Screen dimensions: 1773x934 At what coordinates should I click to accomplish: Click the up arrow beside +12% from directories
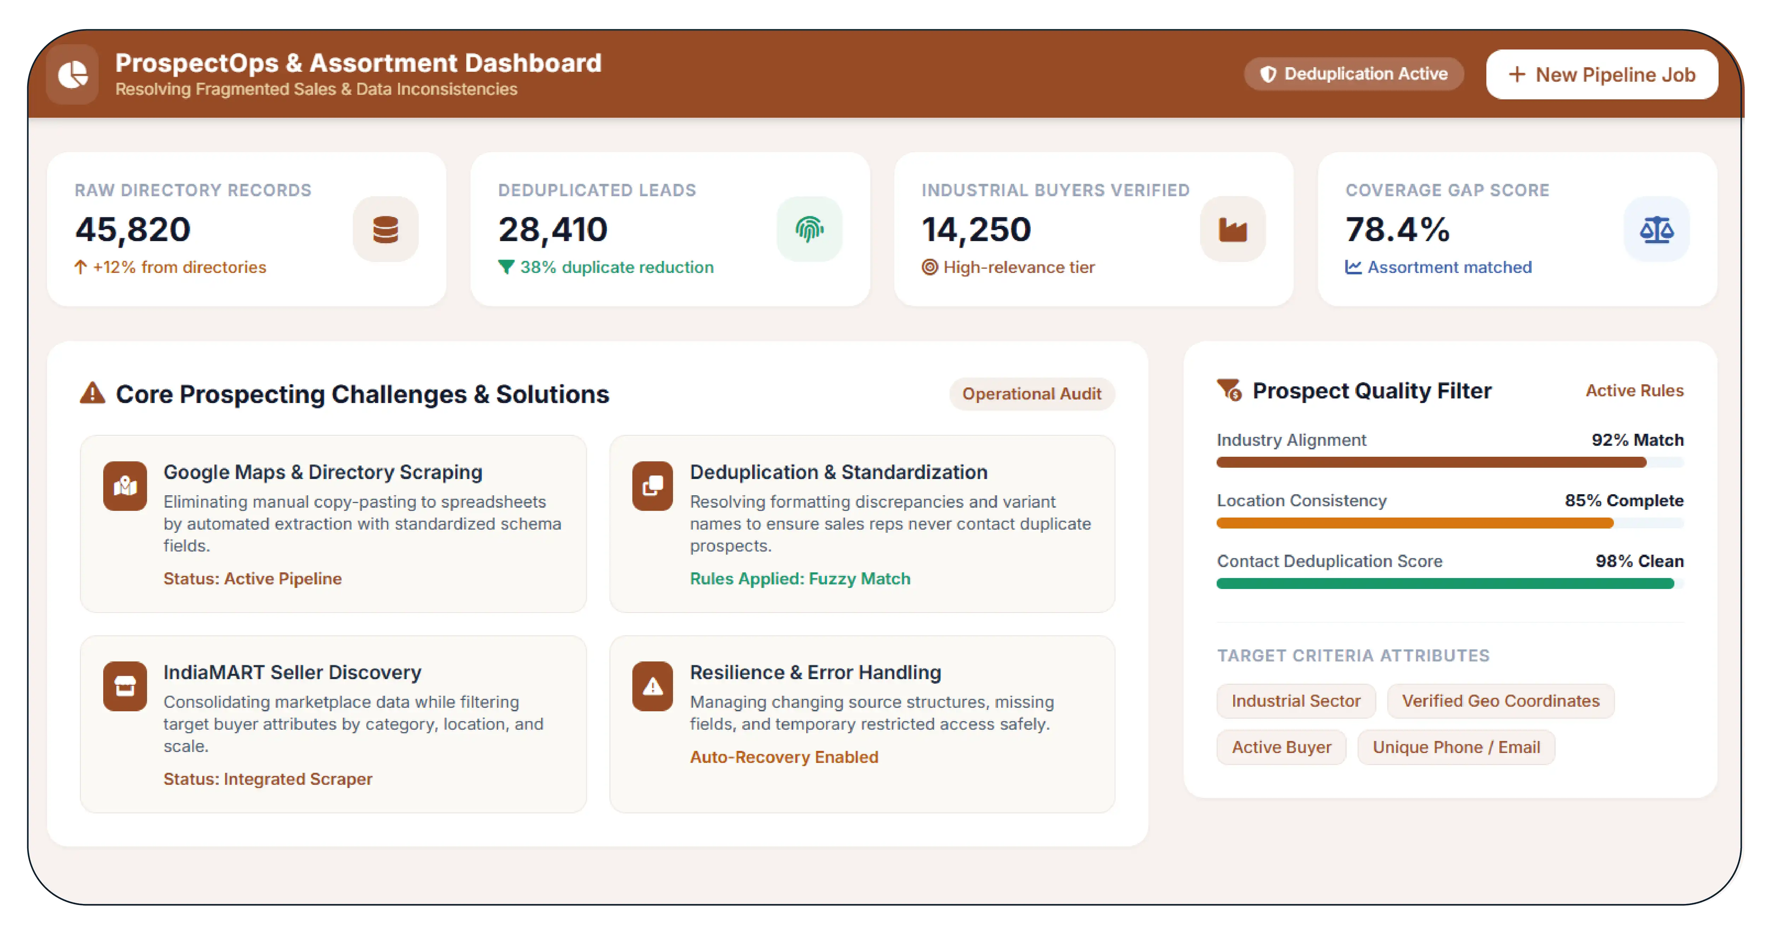(x=81, y=267)
